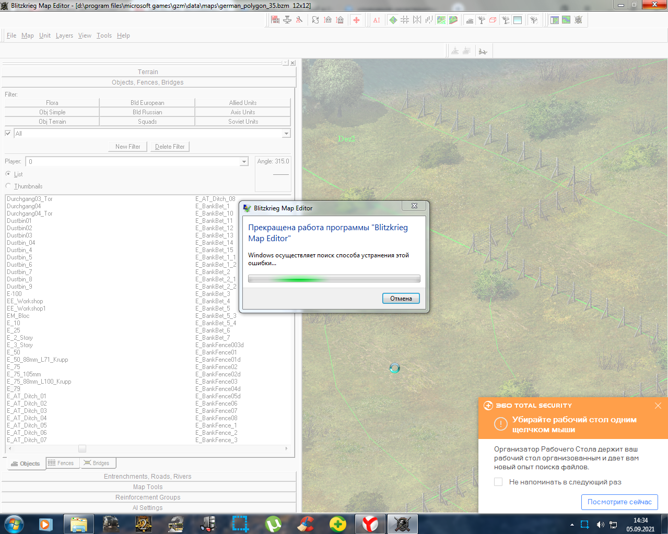Click the Delete Filter button
The height and width of the screenshot is (534, 668).
click(x=170, y=147)
